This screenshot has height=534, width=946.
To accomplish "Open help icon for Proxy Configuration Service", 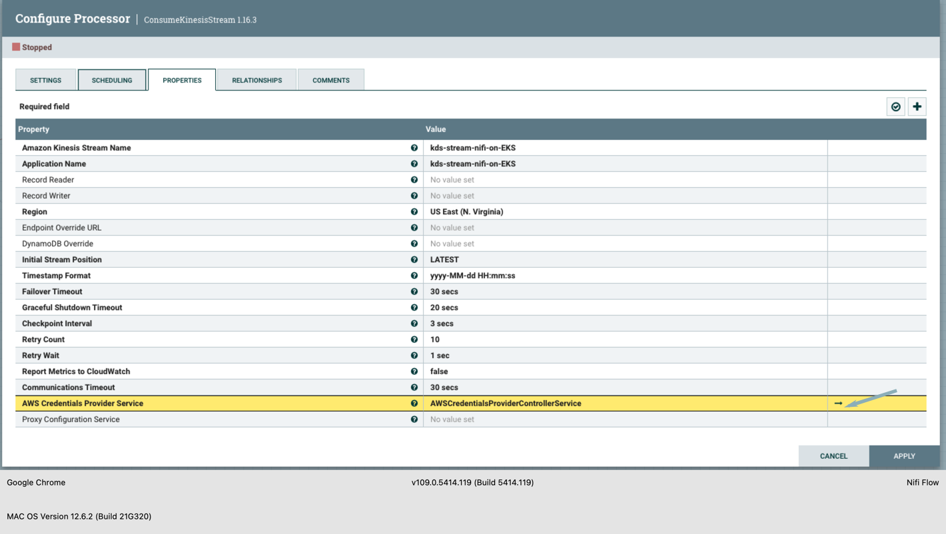I will pyautogui.click(x=414, y=419).
